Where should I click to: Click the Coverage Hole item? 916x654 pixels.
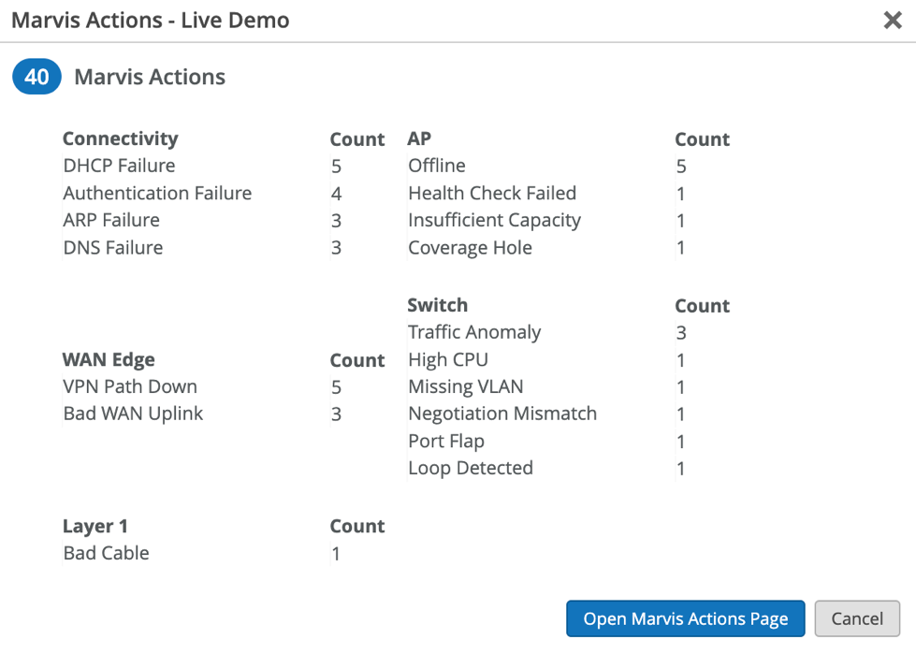pos(470,248)
